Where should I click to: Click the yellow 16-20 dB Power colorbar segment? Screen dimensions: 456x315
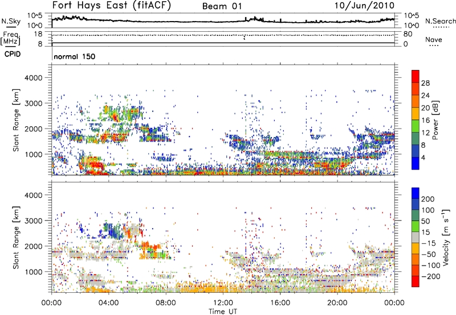pyautogui.click(x=416, y=114)
